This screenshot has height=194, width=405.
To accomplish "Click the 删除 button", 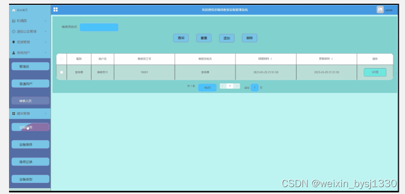I will [249, 38].
